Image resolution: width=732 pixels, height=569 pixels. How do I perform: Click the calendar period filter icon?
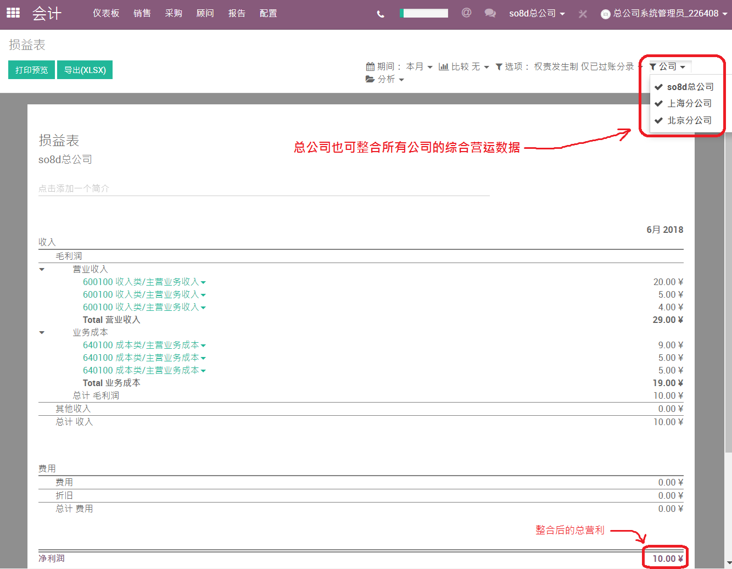(x=371, y=66)
